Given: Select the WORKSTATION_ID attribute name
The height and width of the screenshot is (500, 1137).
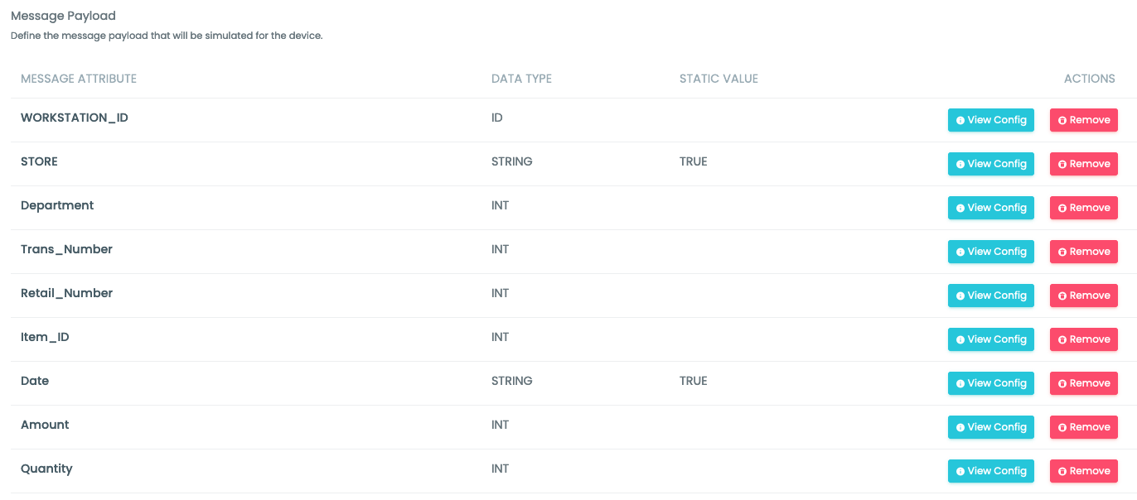Looking at the screenshot, I should [x=75, y=118].
